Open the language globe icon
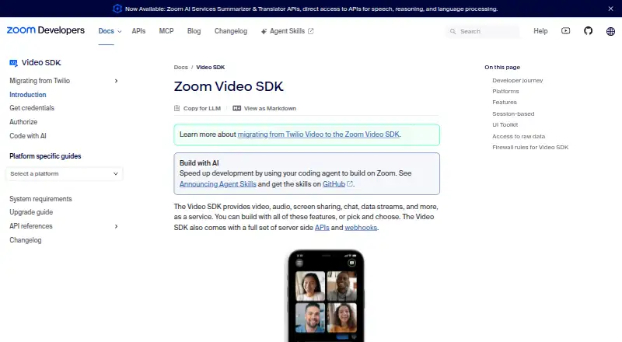This screenshot has width=622, height=342. point(610,31)
